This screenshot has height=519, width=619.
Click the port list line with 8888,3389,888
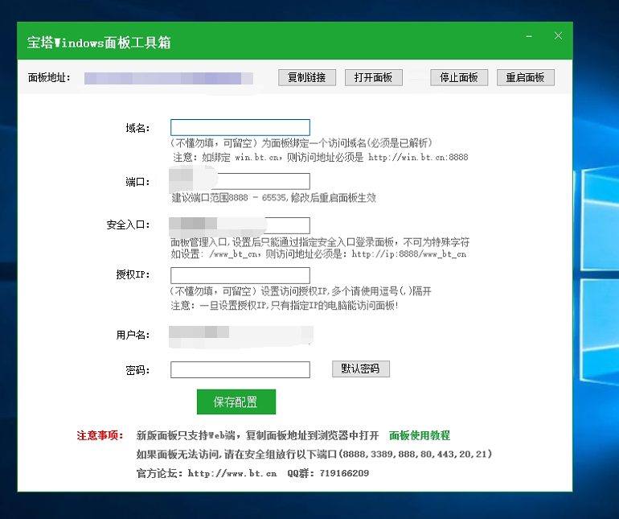tap(314, 454)
